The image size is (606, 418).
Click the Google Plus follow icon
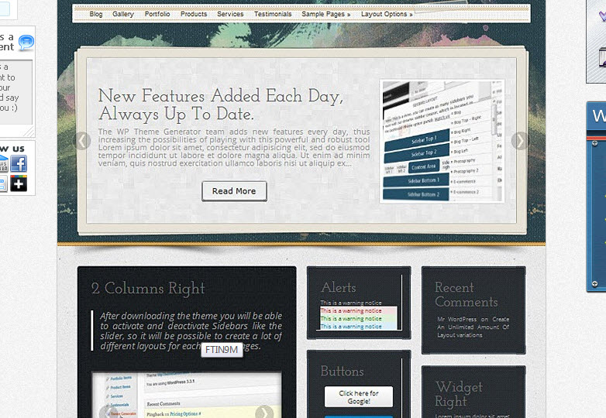pyautogui.click(x=19, y=183)
